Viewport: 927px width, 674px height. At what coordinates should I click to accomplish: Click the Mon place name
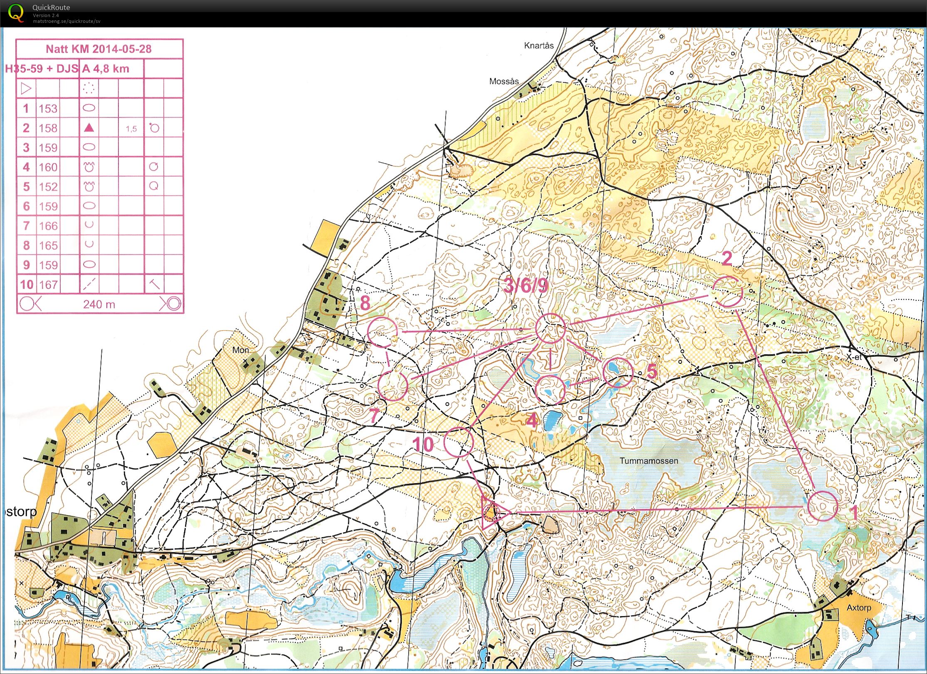tap(240, 350)
